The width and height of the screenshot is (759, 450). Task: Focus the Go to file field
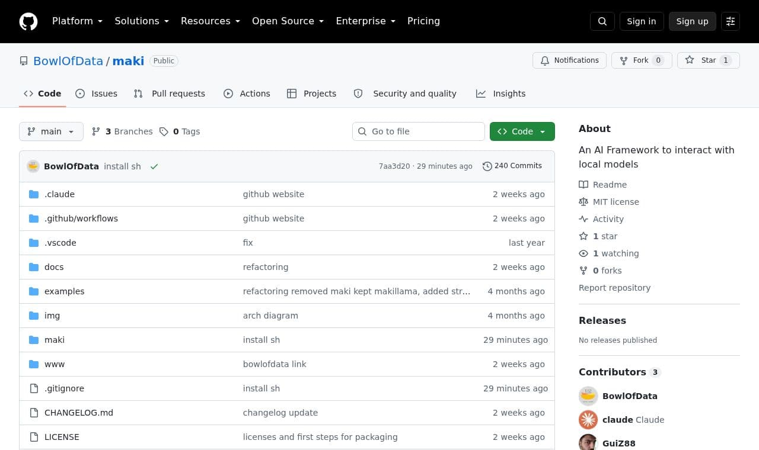419,131
